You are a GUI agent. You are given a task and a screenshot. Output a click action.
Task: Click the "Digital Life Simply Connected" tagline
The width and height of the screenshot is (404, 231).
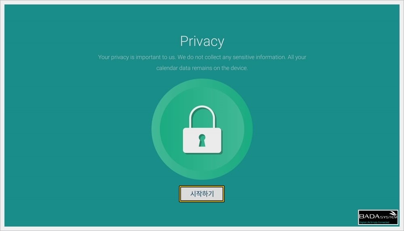coord(374,222)
